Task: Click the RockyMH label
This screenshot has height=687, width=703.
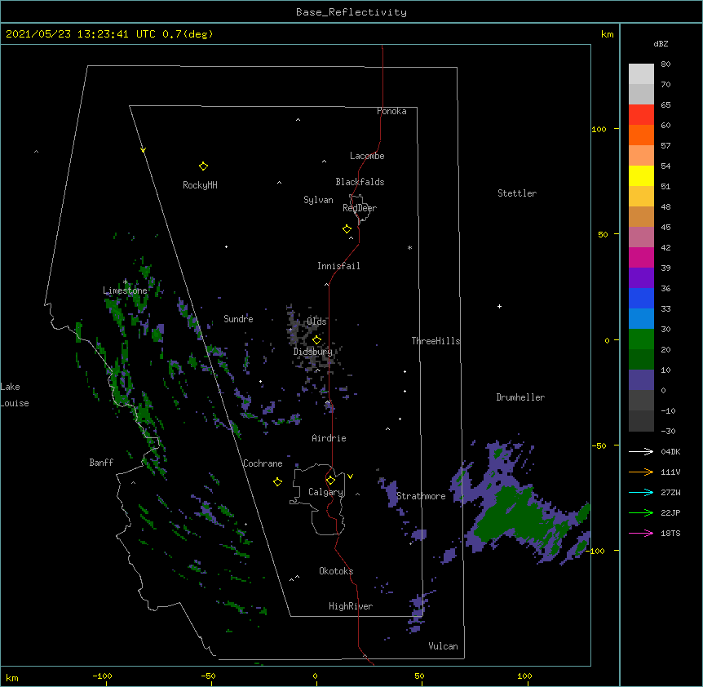Action: (200, 185)
